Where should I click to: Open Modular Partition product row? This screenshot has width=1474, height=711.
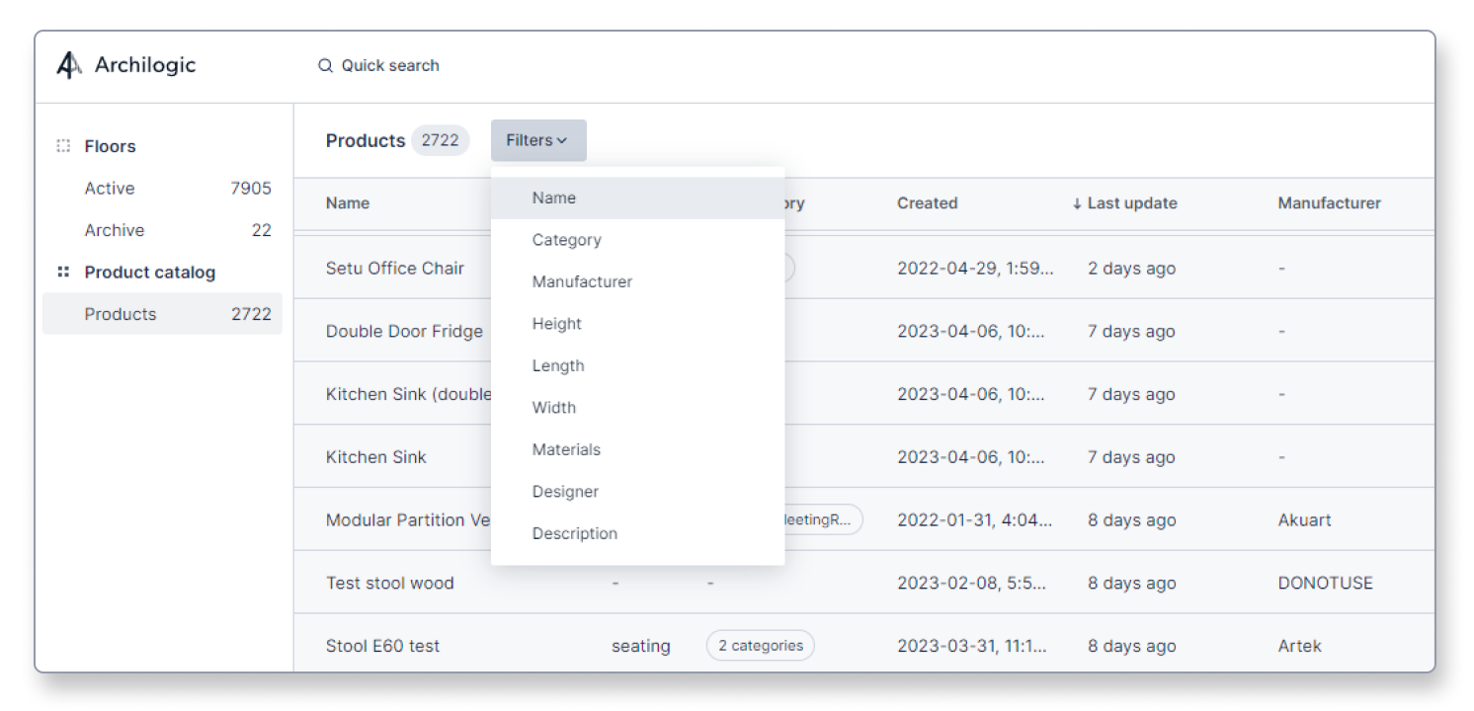pyautogui.click(x=863, y=519)
